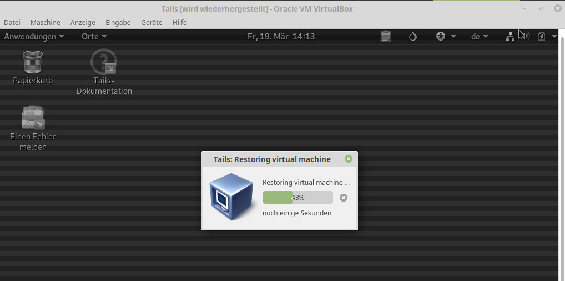The image size is (565, 281).
Task: Open the Hilfe menu
Action: click(x=179, y=22)
